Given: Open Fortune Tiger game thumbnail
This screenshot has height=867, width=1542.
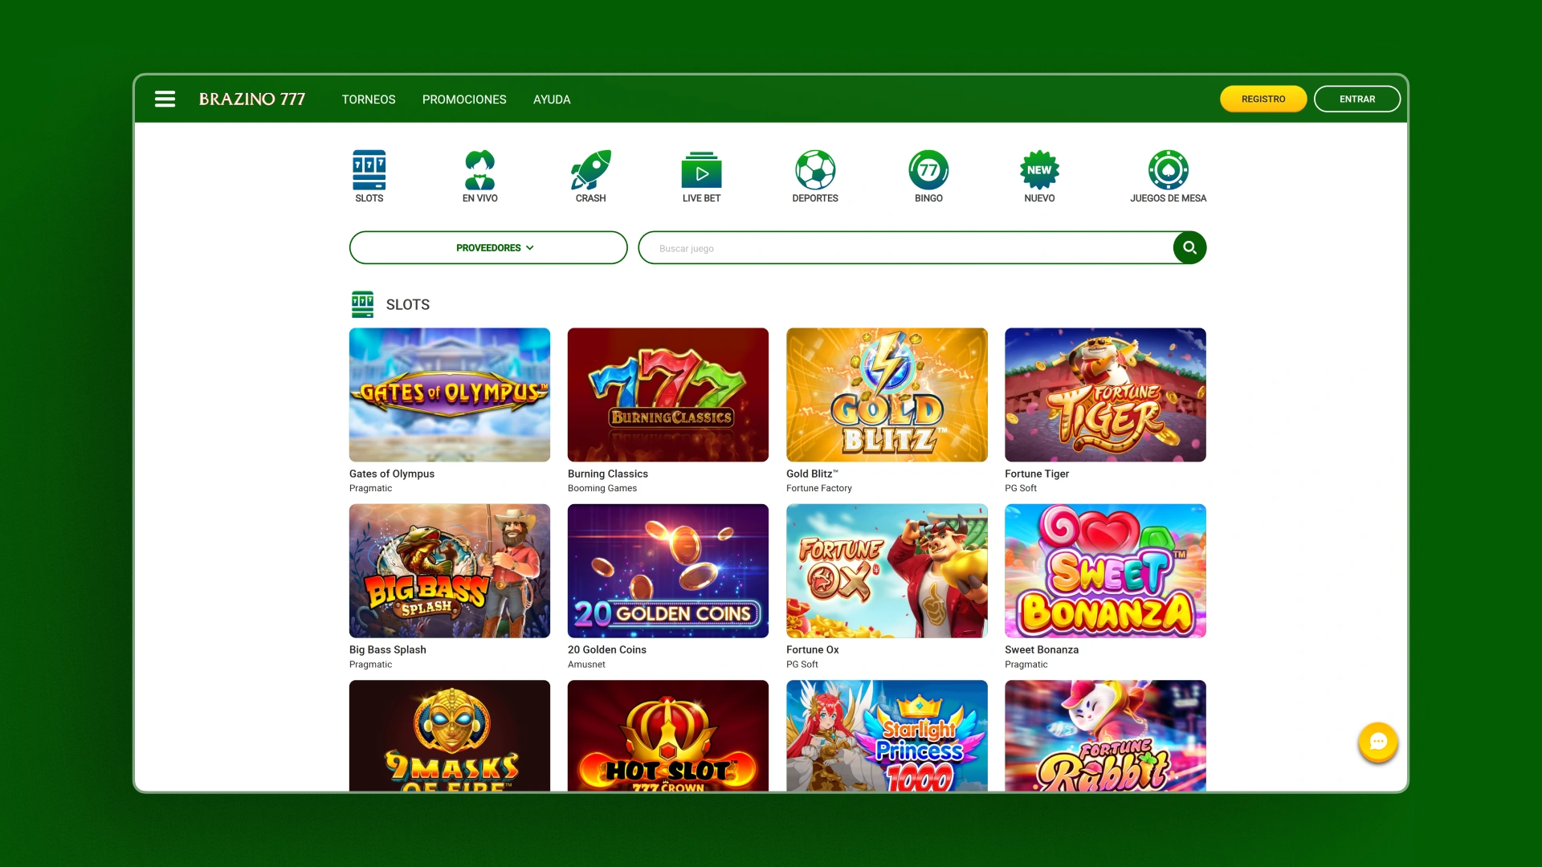Looking at the screenshot, I should coord(1105,394).
